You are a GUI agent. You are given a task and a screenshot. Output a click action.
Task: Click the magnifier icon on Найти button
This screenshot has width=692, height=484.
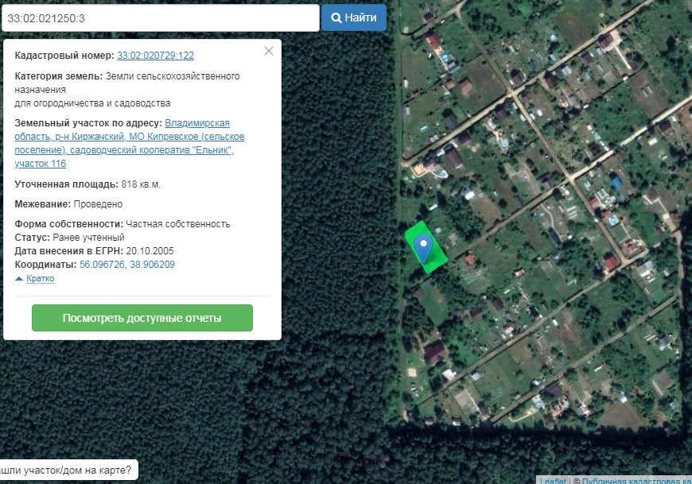click(x=336, y=17)
